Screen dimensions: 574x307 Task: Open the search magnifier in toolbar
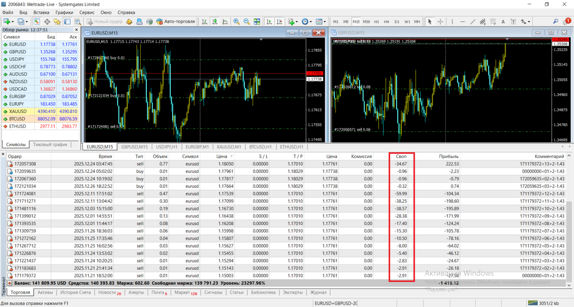tap(555, 21)
